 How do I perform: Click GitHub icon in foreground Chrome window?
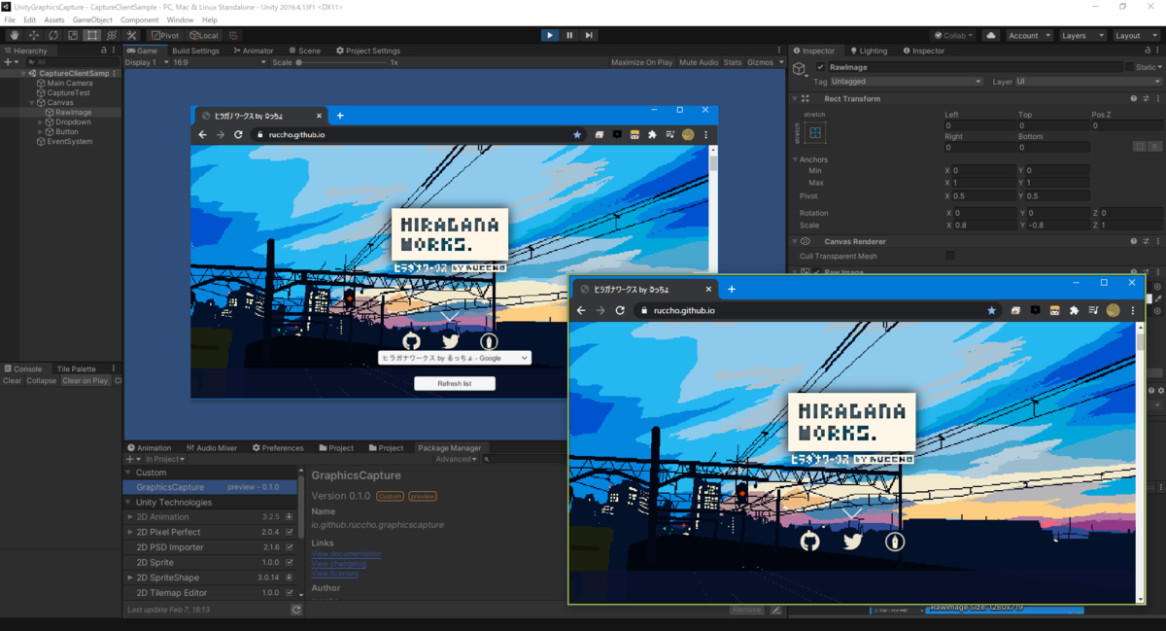click(x=809, y=542)
